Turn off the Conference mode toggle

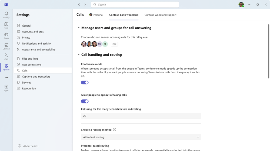pyautogui.click(x=85, y=82)
